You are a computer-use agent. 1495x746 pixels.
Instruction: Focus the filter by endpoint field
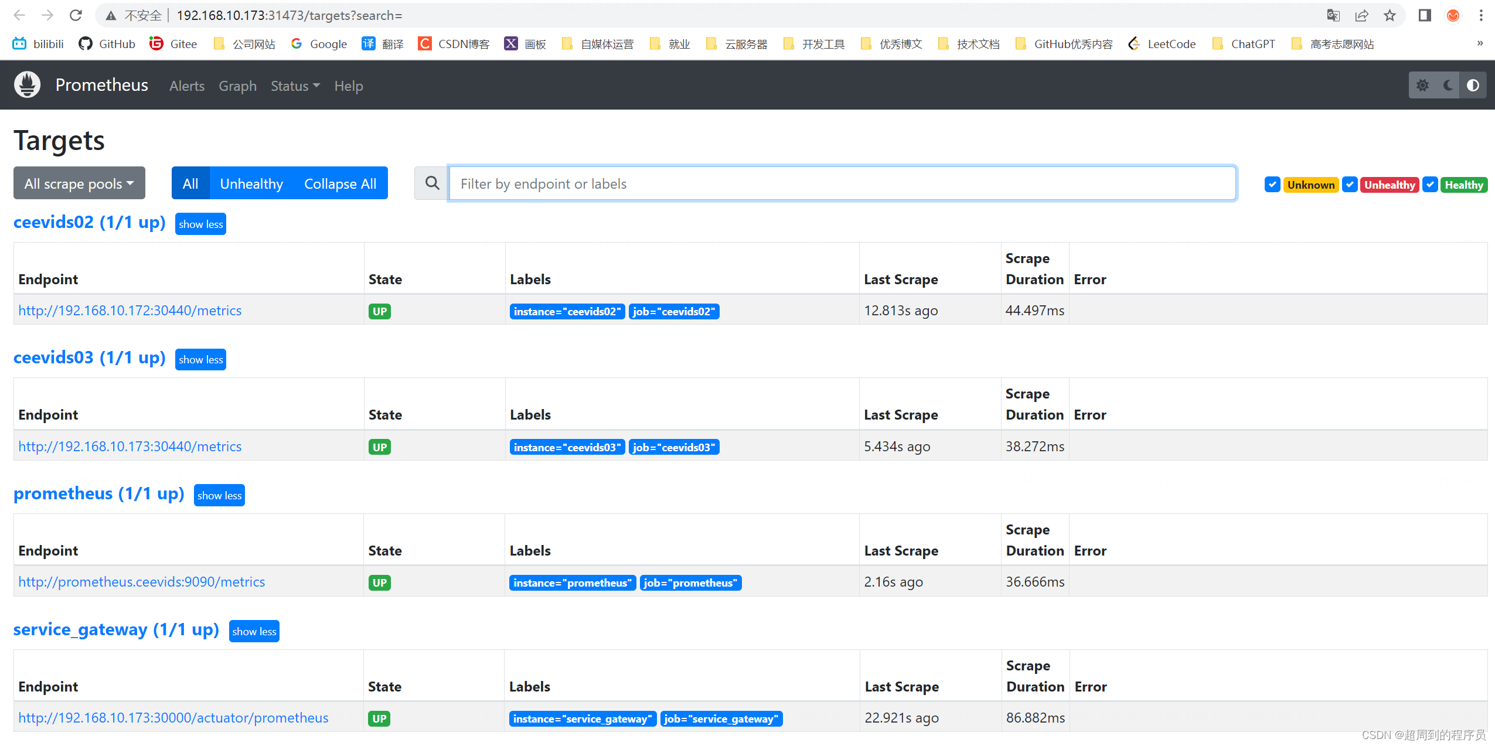[843, 183]
